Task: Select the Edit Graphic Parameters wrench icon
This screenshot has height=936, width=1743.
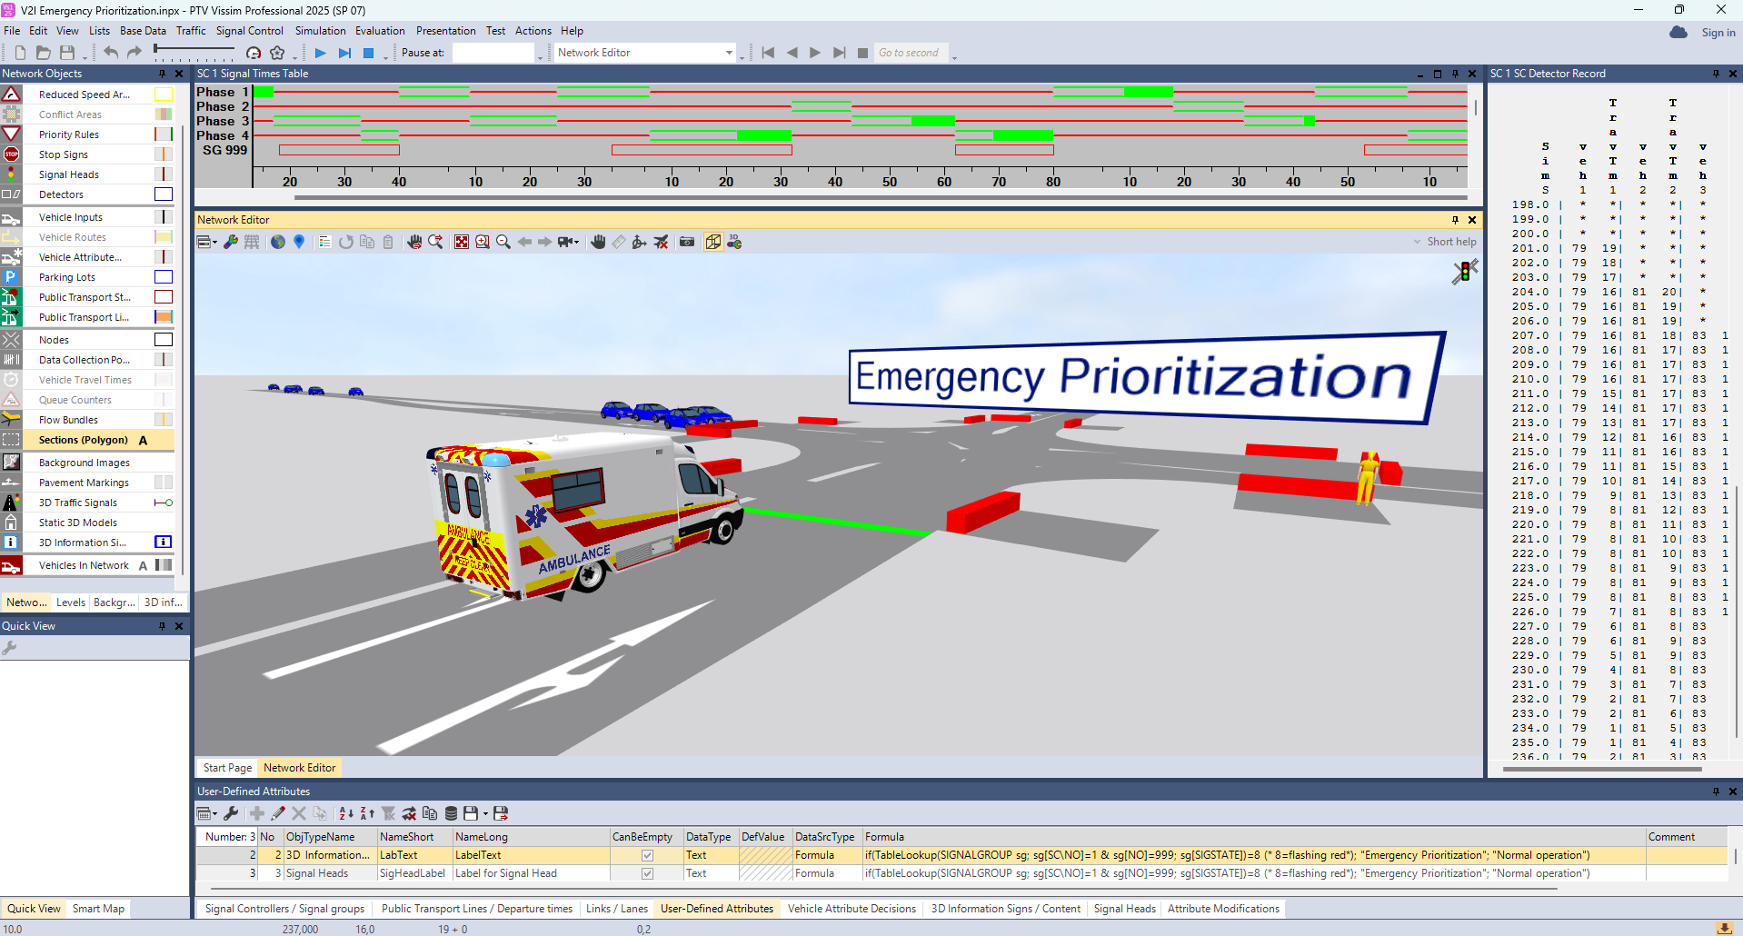Action: pos(231,242)
